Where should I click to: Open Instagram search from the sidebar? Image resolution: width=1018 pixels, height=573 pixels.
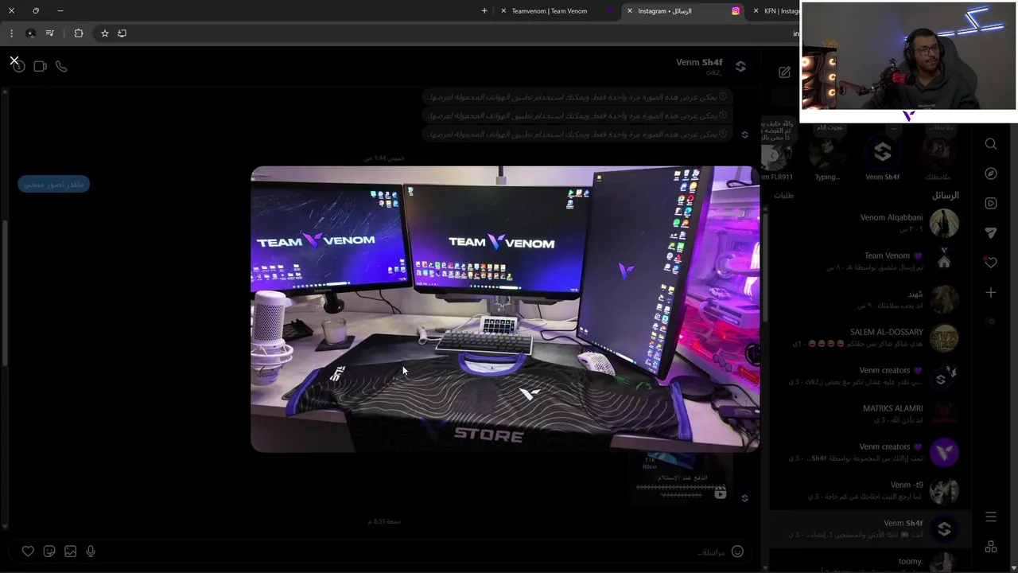991,144
